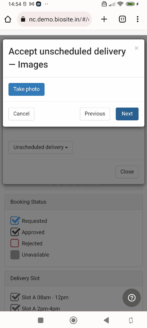Viewport: 147px width, 328px height.
Task: Close the Images dialog with X icon
Action: (136, 48)
